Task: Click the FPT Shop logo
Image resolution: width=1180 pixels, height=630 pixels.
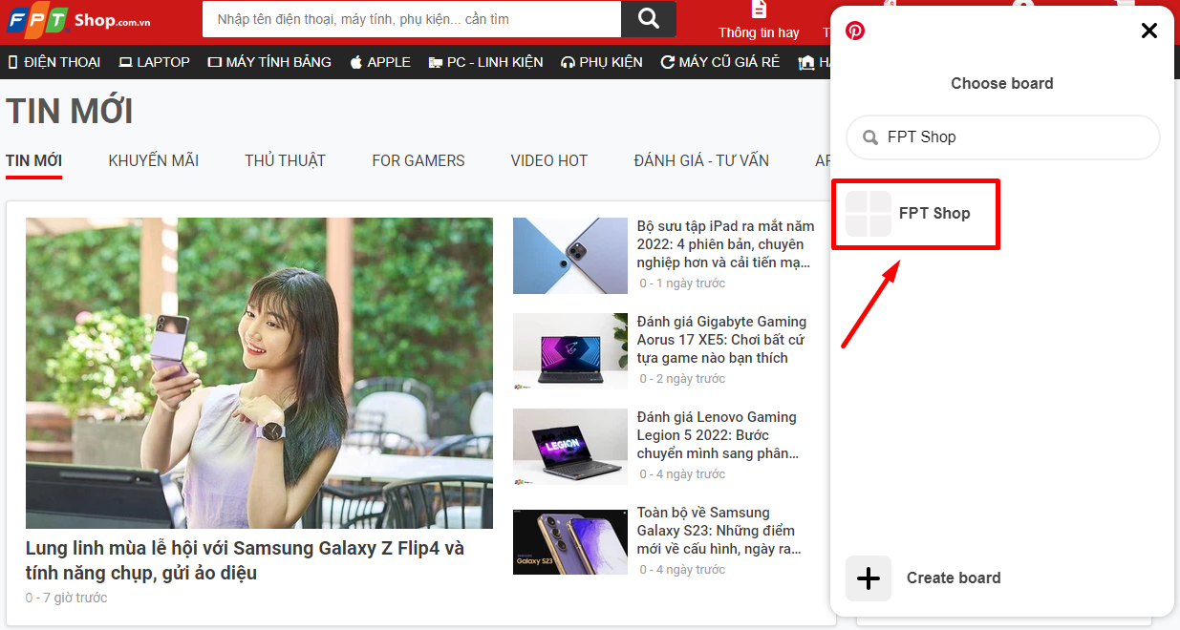Action: point(80,18)
